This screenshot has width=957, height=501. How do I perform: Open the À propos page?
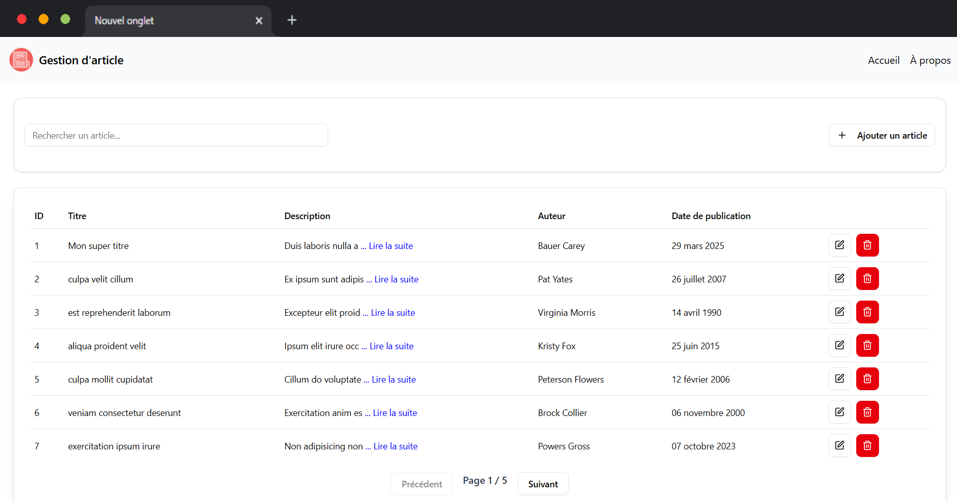click(x=930, y=60)
